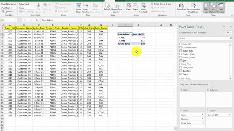Click field list scrollbar down arrow
This screenshot has height=131, width=234.
point(231,78)
